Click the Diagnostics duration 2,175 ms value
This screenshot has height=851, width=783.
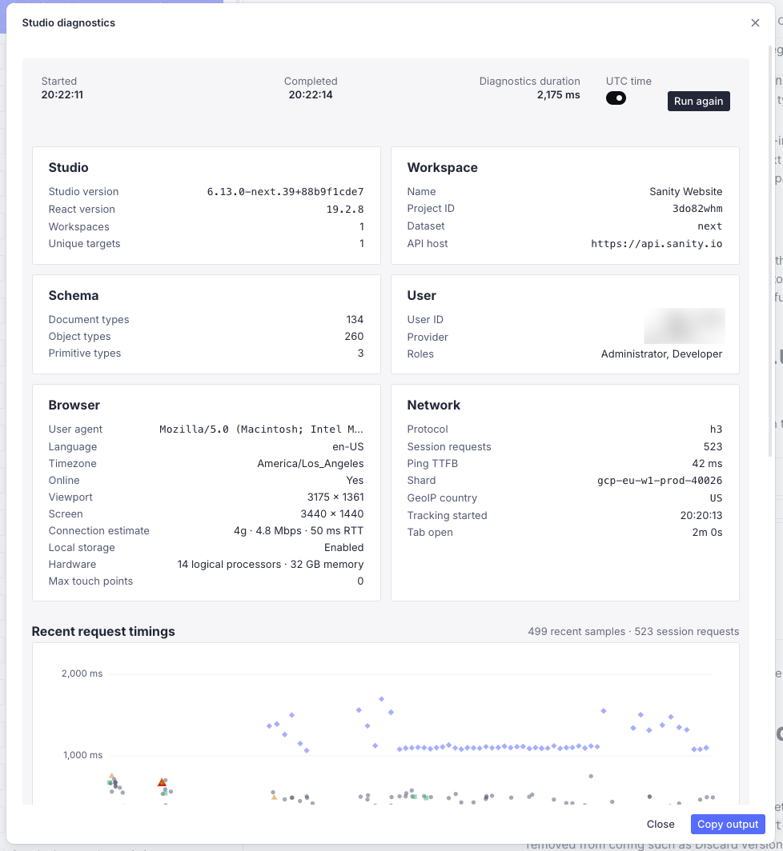click(558, 95)
